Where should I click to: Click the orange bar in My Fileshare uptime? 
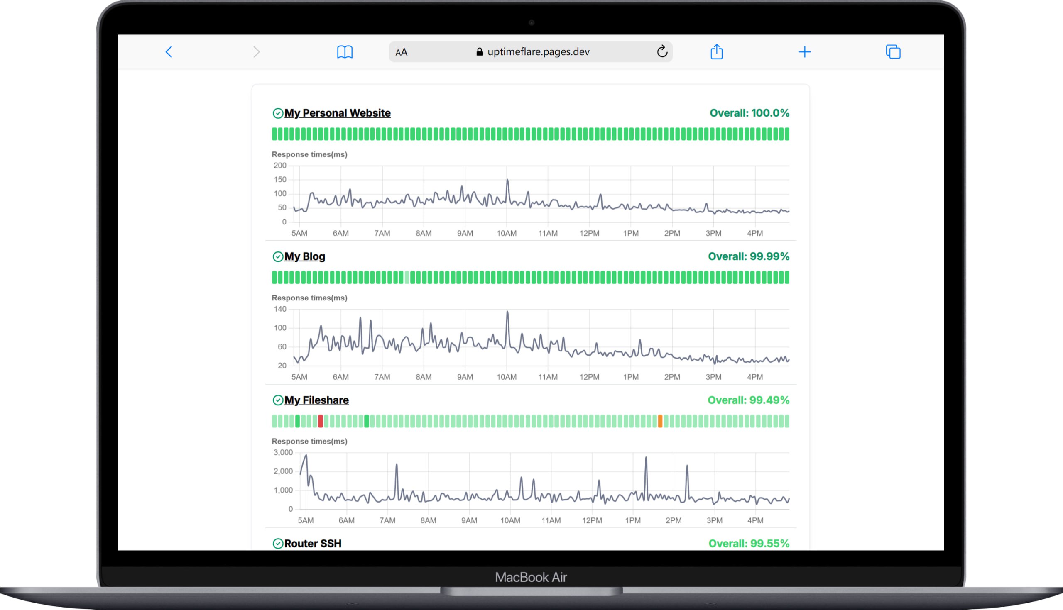point(660,421)
